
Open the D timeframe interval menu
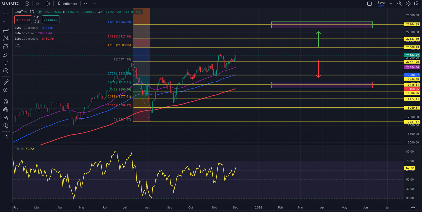point(37,4)
